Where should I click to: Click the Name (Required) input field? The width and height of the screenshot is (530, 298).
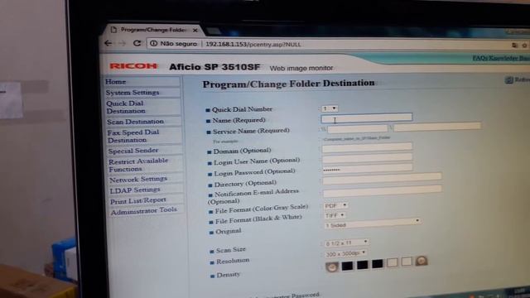(367, 118)
